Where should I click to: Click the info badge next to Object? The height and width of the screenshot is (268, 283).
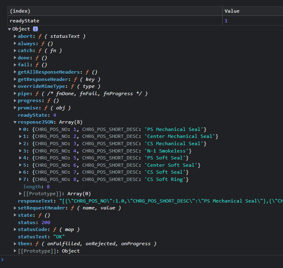pyautogui.click(x=35, y=29)
